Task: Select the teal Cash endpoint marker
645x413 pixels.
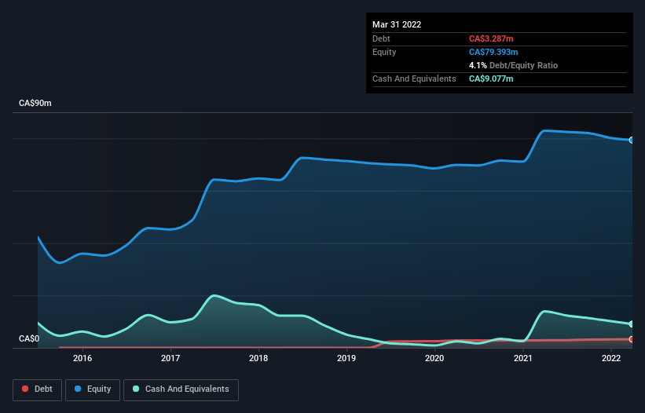Action: coord(632,324)
